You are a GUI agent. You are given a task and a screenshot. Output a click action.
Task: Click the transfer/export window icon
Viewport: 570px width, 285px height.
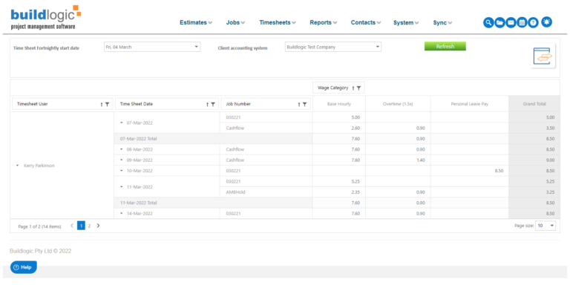[543, 56]
